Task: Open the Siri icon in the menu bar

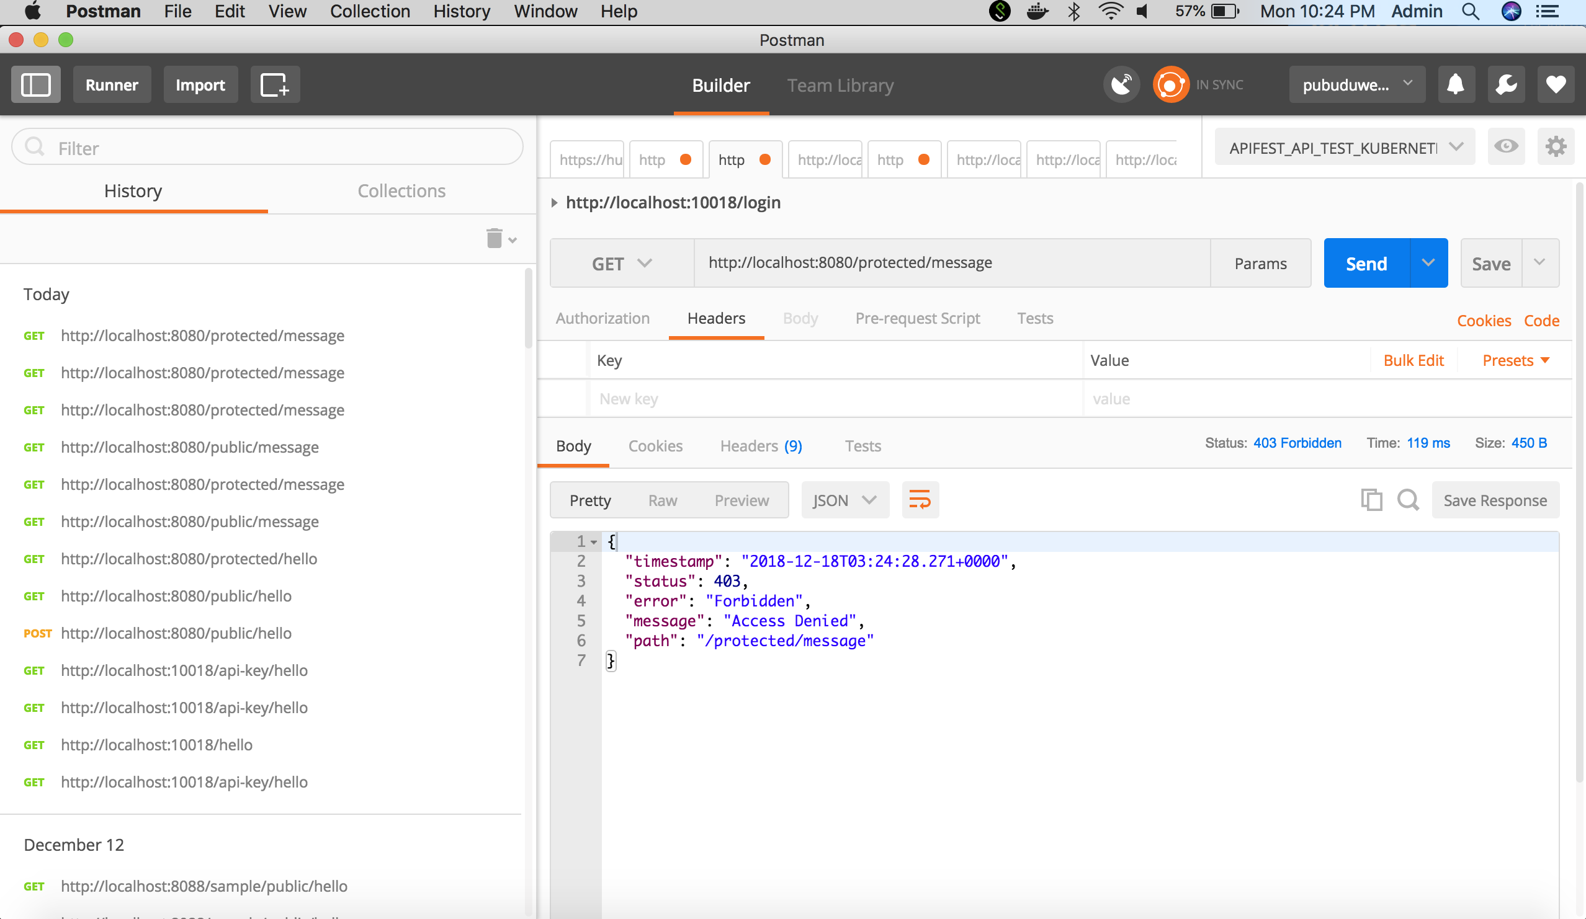Action: coord(1512,11)
